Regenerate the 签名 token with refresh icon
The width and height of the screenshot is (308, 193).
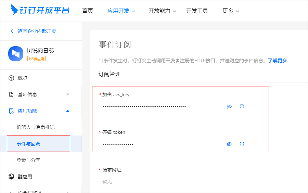[242, 144]
